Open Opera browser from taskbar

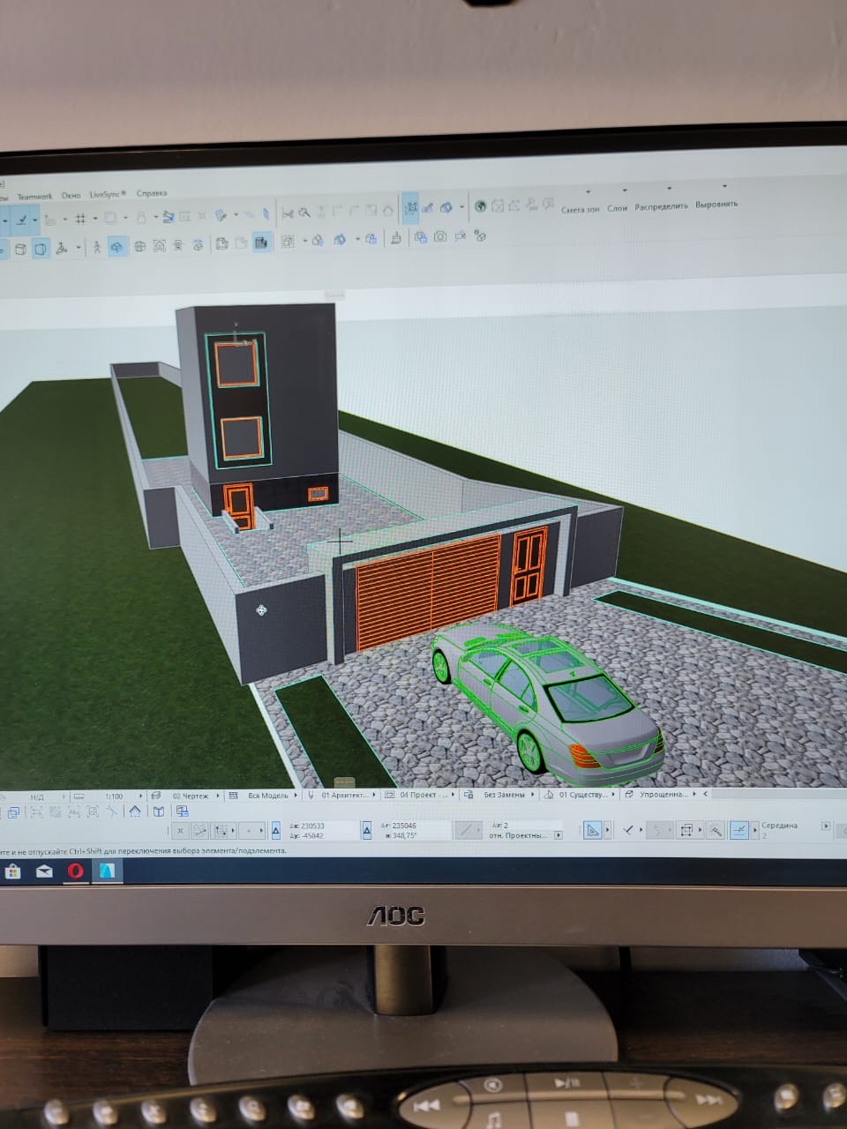coord(76,871)
